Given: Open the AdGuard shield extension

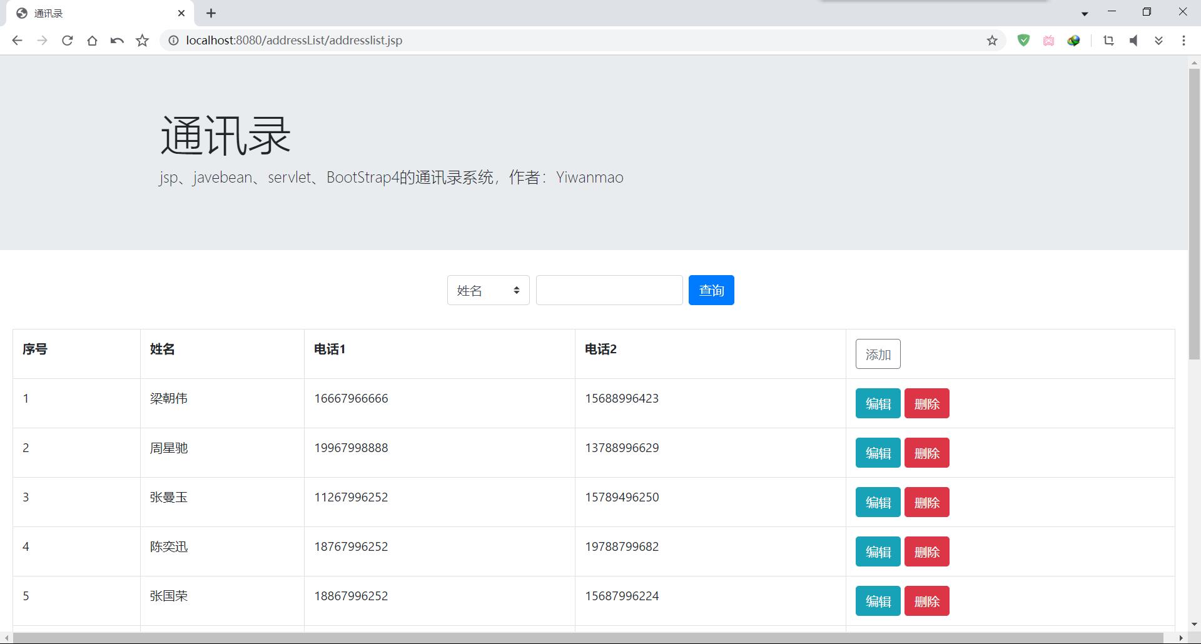Looking at the screenshot, I should 1023,40.
